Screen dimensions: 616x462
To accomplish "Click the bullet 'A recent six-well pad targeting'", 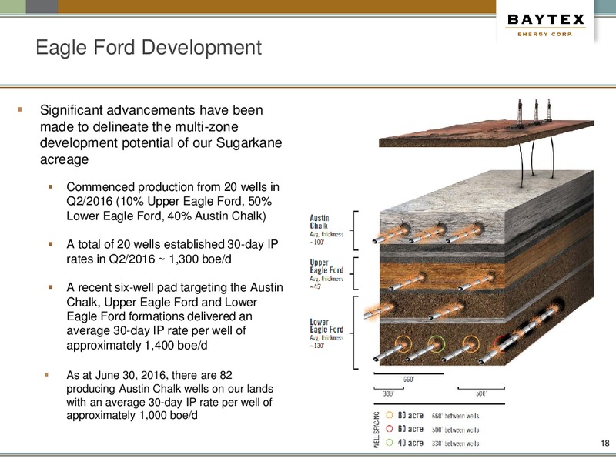I will point(175,316).
